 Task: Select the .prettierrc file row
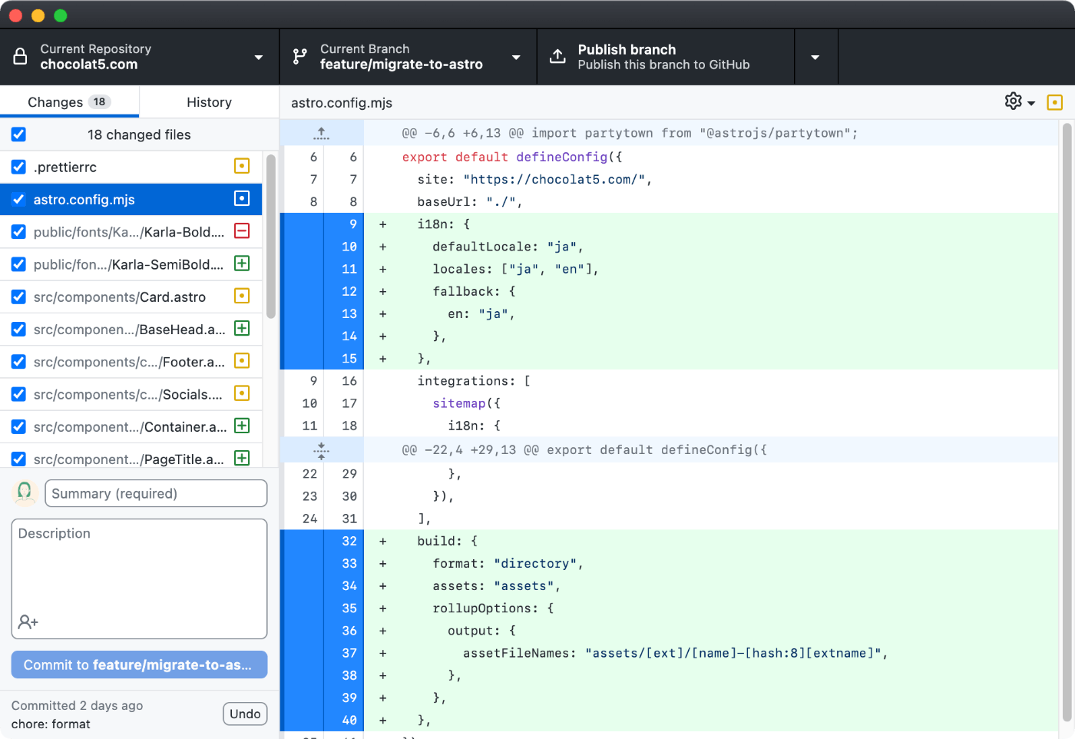[x=131, y=167]
